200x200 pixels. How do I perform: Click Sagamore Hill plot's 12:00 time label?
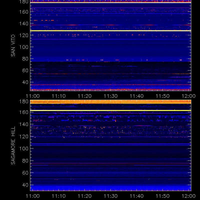(188, 196)
